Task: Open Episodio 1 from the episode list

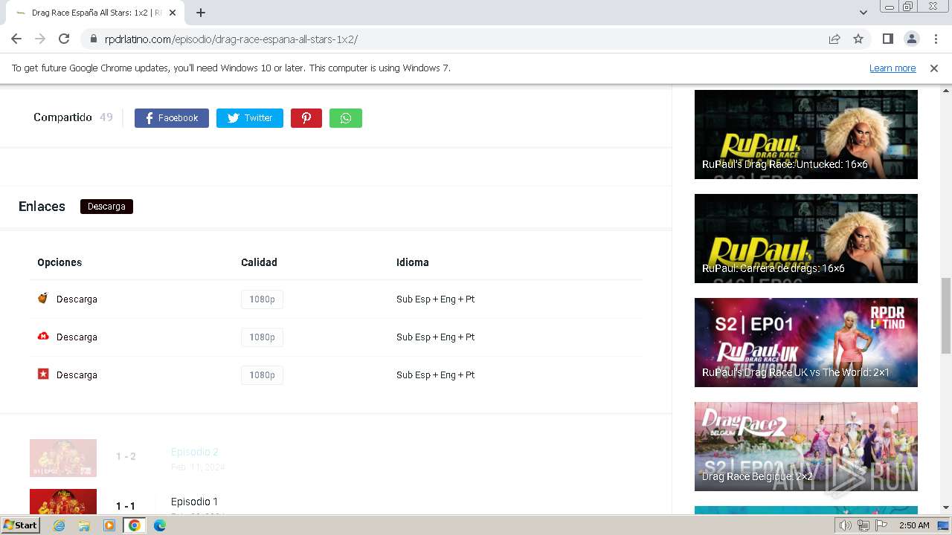Action: click(x=194, y=502)
